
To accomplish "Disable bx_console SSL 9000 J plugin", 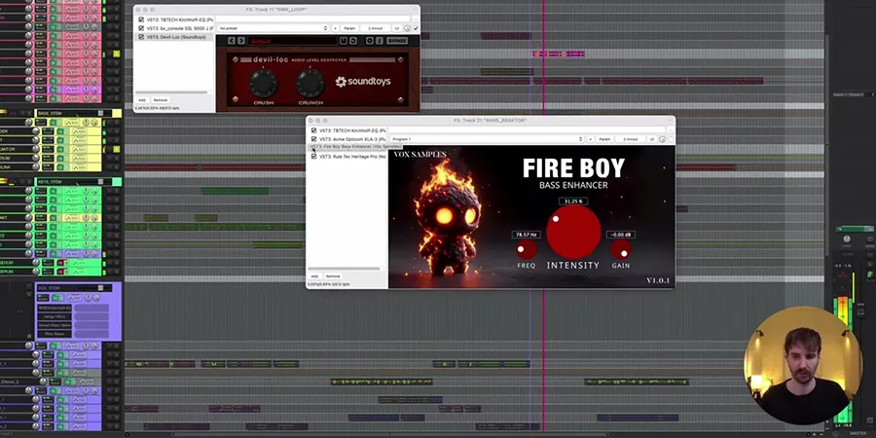I will (141, 28).
